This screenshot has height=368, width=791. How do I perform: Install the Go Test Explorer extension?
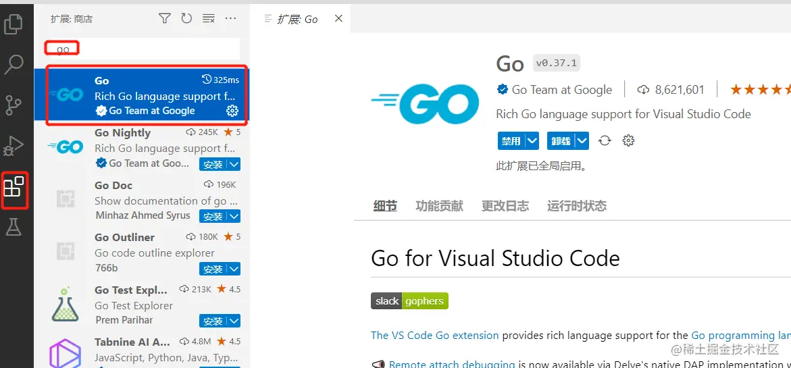(x=213, y=321)
